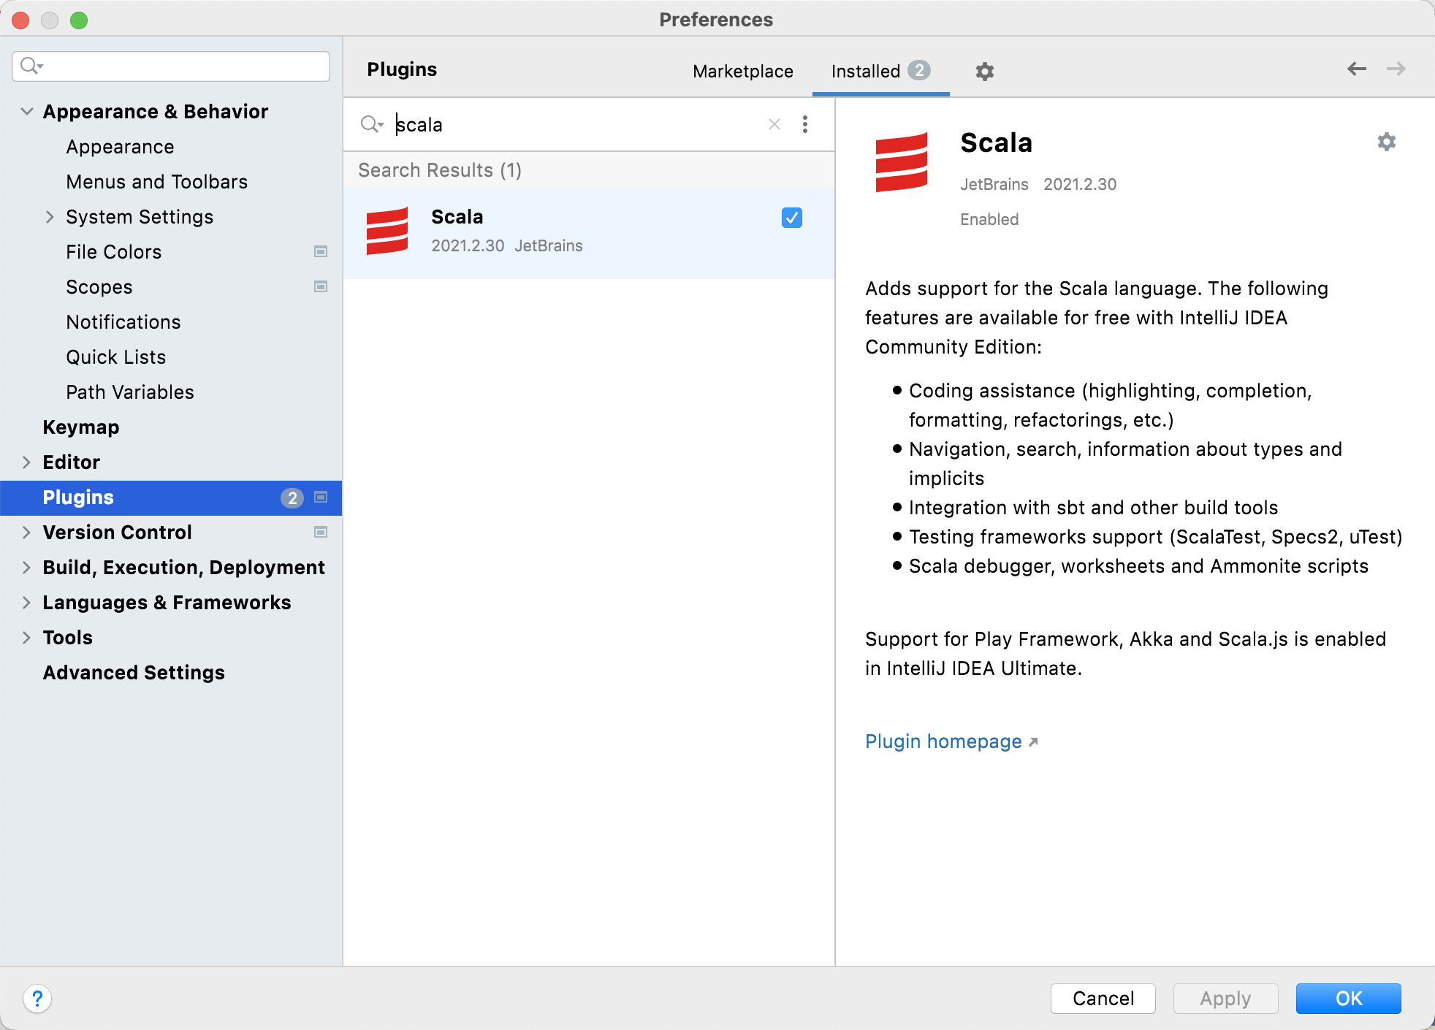Click the settings search magnifier icon
Image resolution: width=1435 pixels, height=1030 pixels.
[x=31, y=66]
